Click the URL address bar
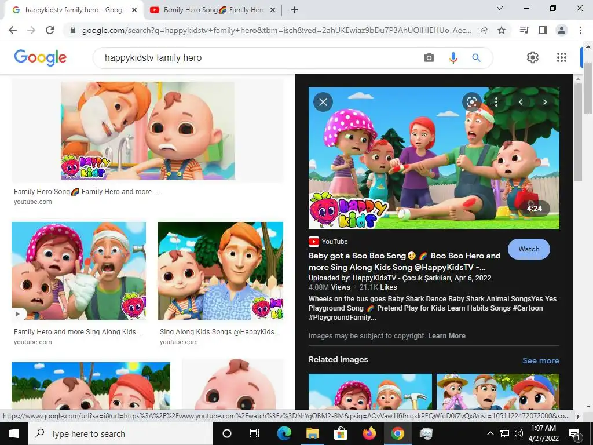The image size is (593, 445). click(276, 30)
